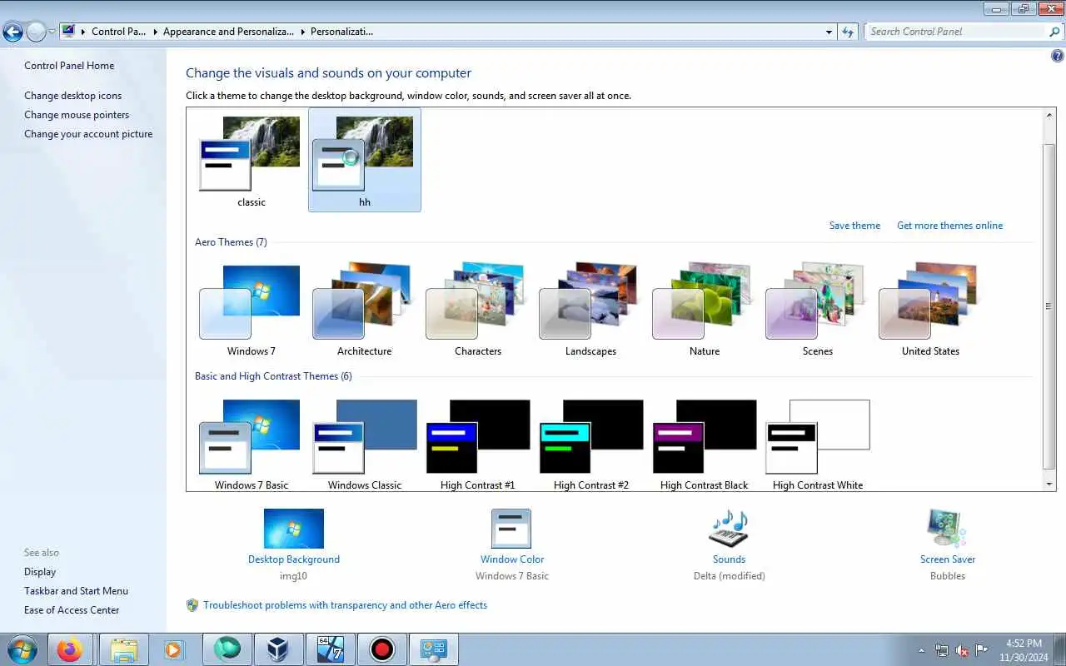Open Troubleshoot problems with transparency link
The width and height of the screenshot is (1066, 666).
pos(345,605)
